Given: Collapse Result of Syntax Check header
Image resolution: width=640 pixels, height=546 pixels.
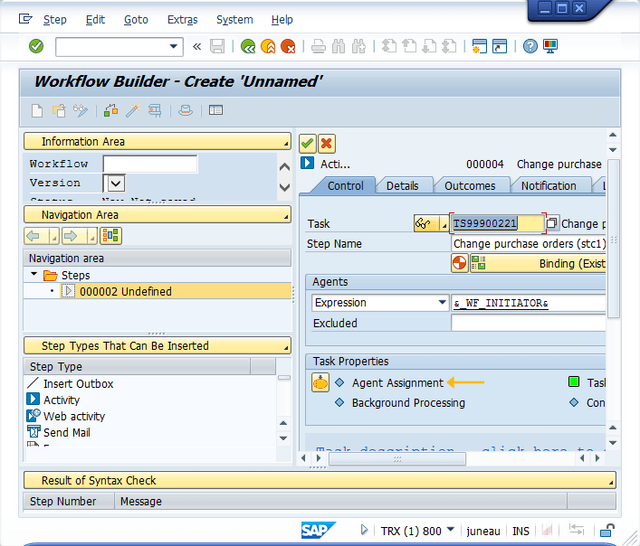Looking at the screenshot, I should click(320, 480).
